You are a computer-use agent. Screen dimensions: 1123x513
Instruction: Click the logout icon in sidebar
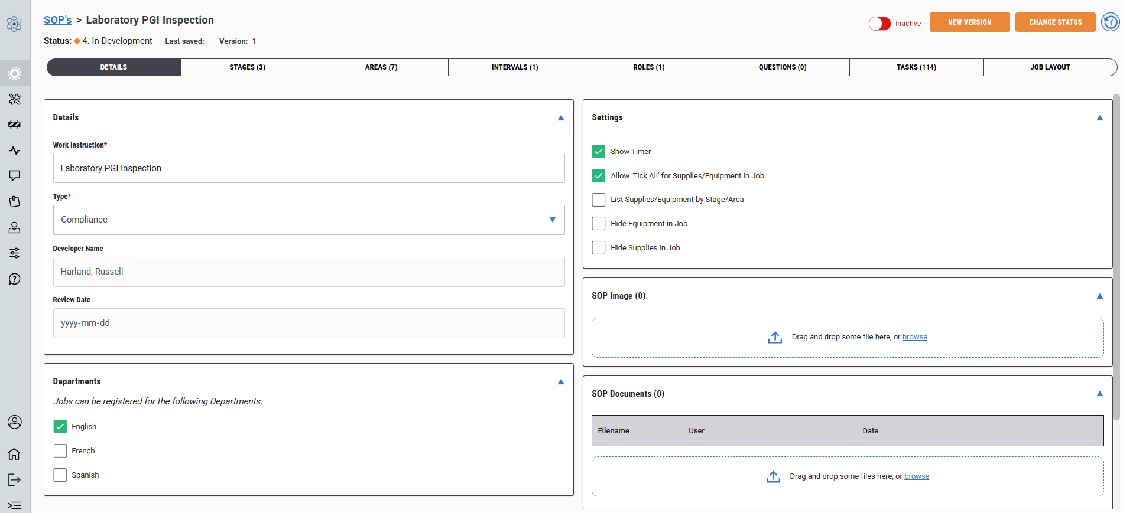(15, 480)
